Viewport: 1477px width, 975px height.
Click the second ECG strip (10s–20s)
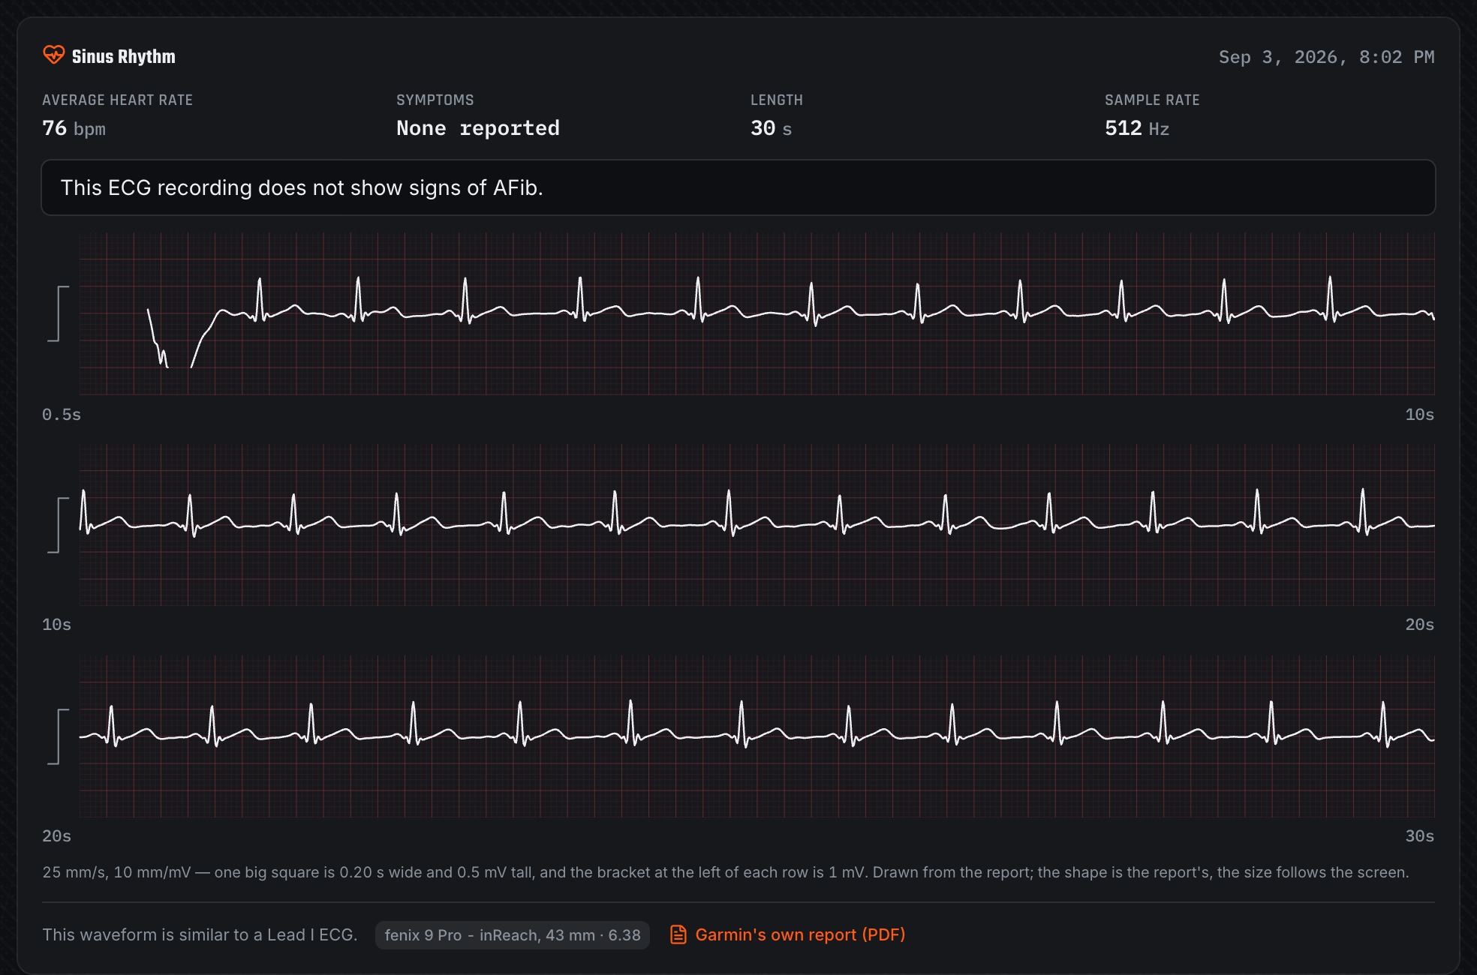click(x=757, y=525)
